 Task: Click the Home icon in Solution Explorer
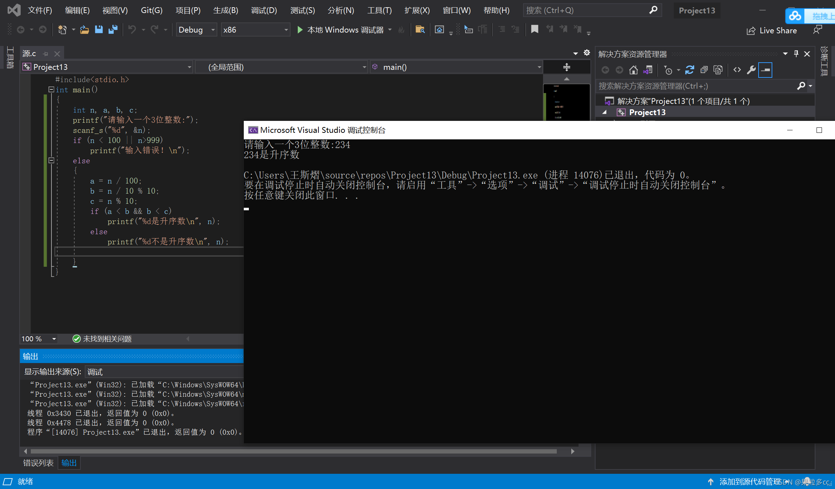tap(633, 70)
